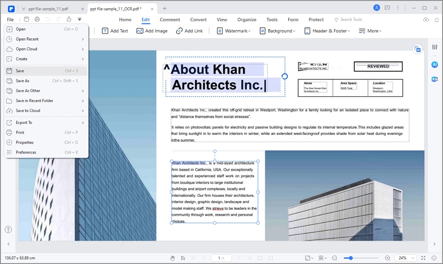Click the save icon in quick access toolbar
The image size is (443, 264).
pyautogui.click(x=27, y=19)
